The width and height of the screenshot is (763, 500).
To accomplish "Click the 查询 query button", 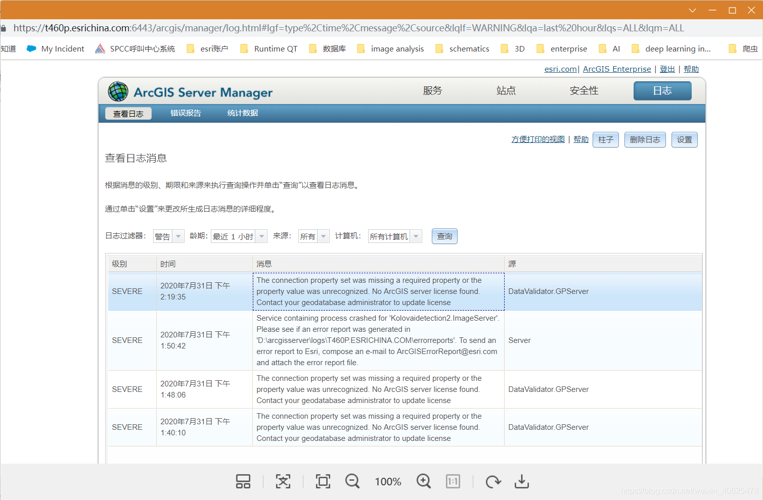I will click(444, 236).
